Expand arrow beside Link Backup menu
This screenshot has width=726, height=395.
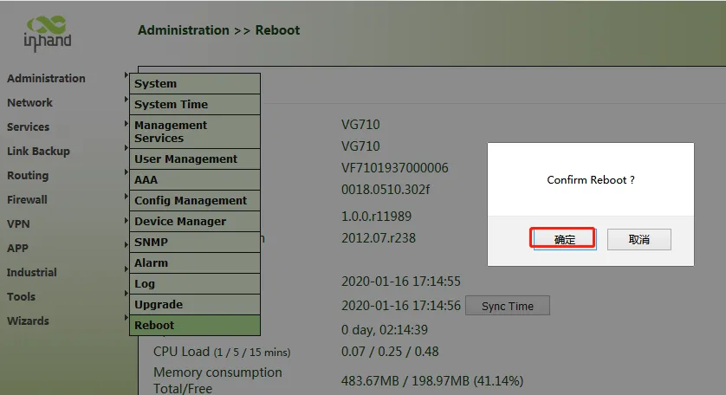[x=126, y=148]
